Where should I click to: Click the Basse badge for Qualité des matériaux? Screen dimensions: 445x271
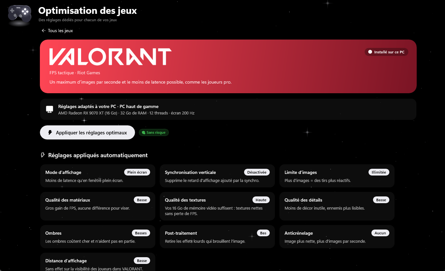(x=142, y=200)
